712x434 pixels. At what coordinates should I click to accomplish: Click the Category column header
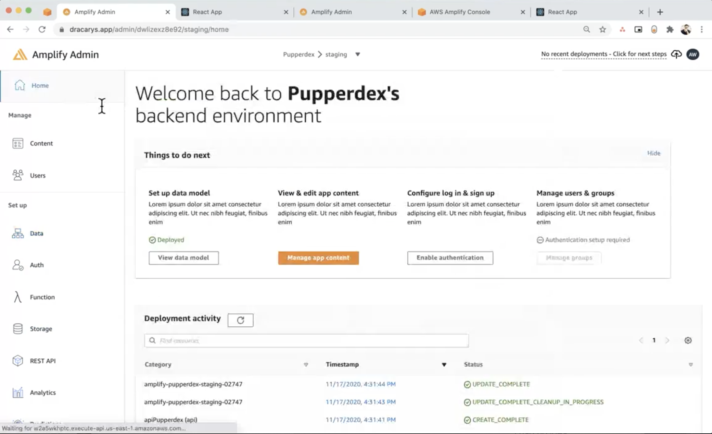[x=158, y=365]
